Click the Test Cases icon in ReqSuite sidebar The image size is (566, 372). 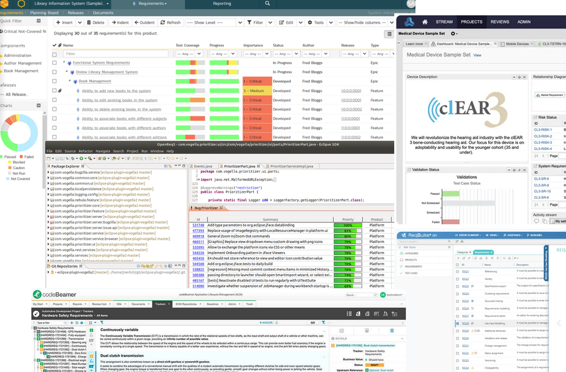coord(402,273)
